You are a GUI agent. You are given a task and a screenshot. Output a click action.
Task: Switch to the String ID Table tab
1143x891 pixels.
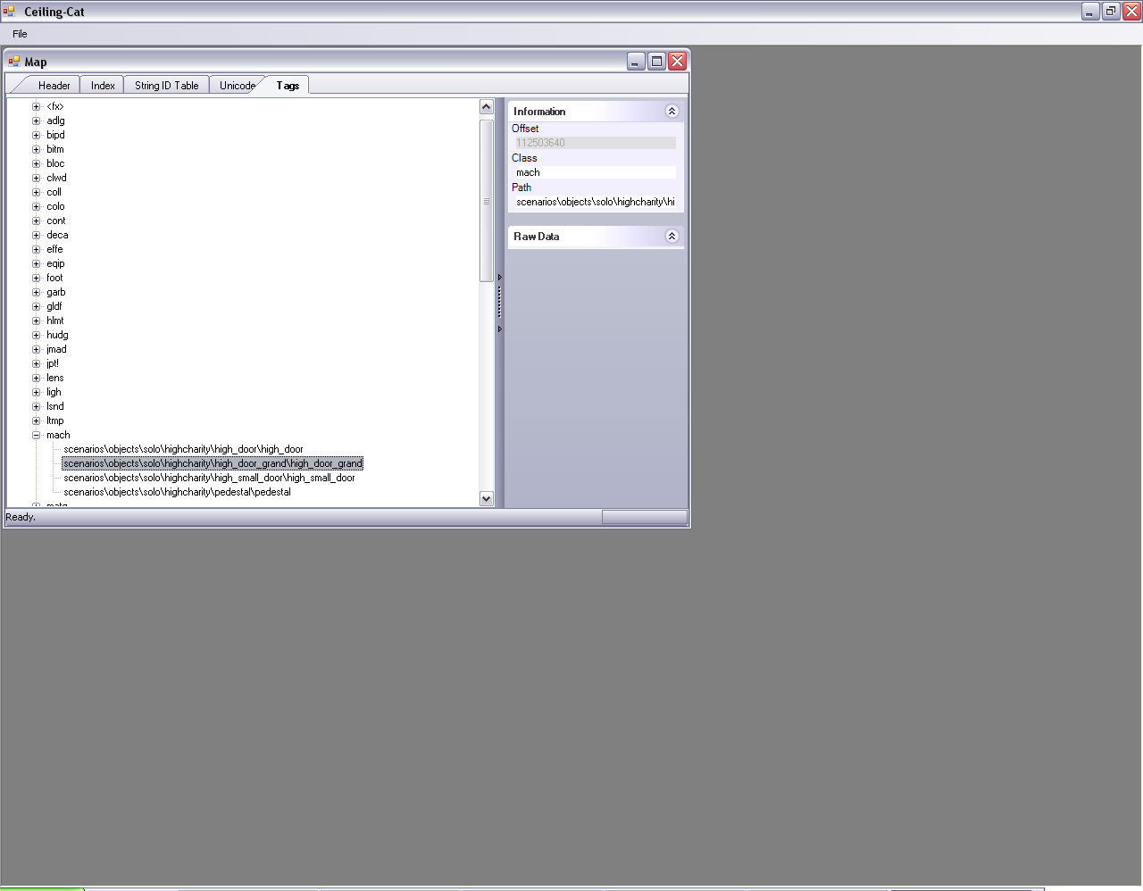[x=166, y=86]
